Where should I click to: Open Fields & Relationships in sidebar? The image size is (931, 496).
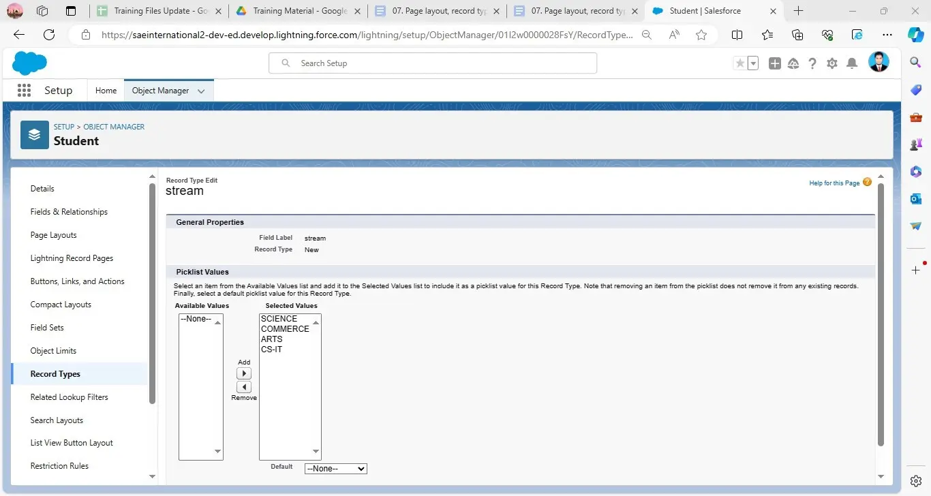click(x=69, y=212)
